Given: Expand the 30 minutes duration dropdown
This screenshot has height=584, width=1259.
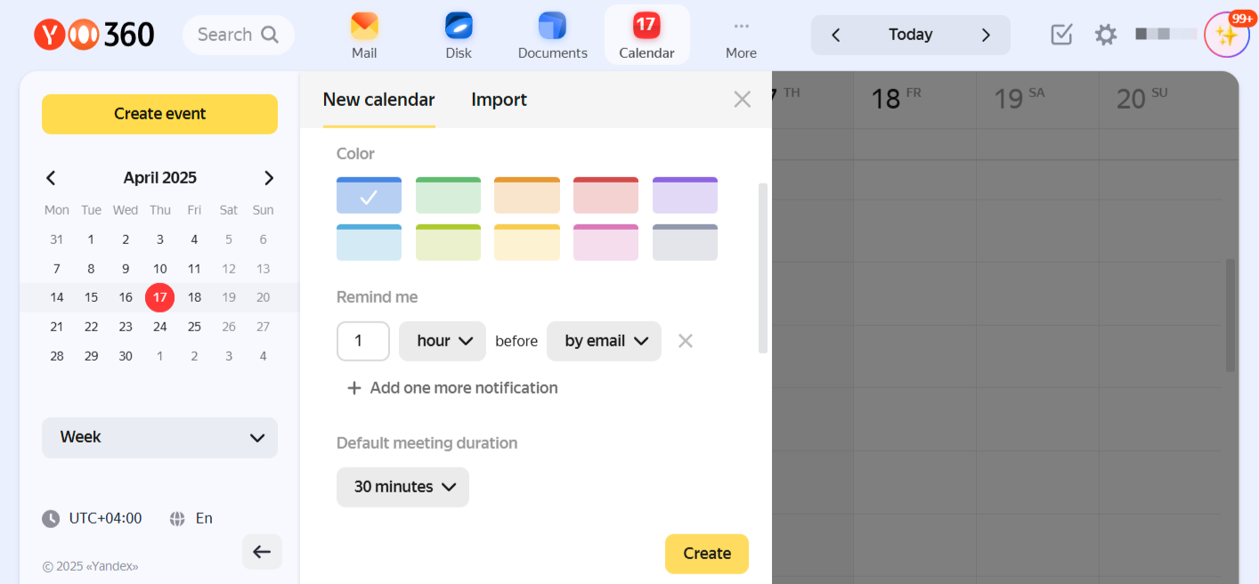Looking at the screenshot, I should point(402,487).
